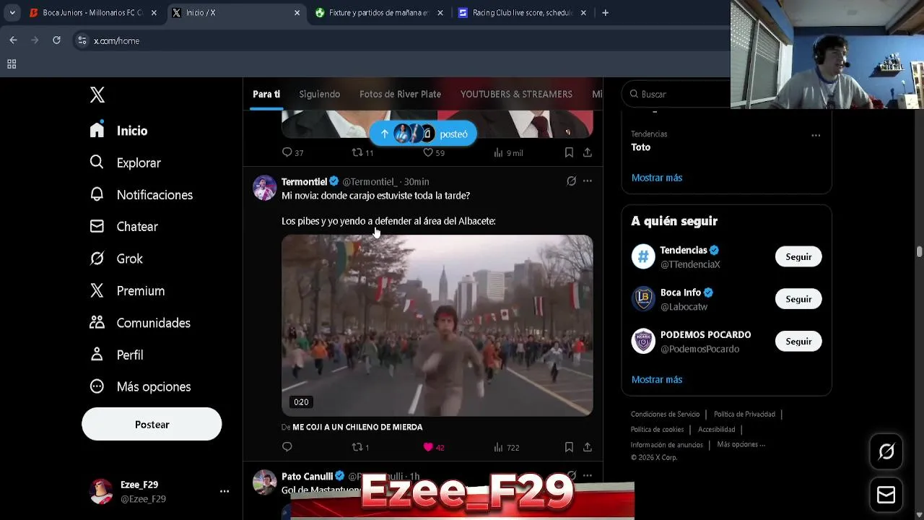Open a new browser tab

click(605, 13)
